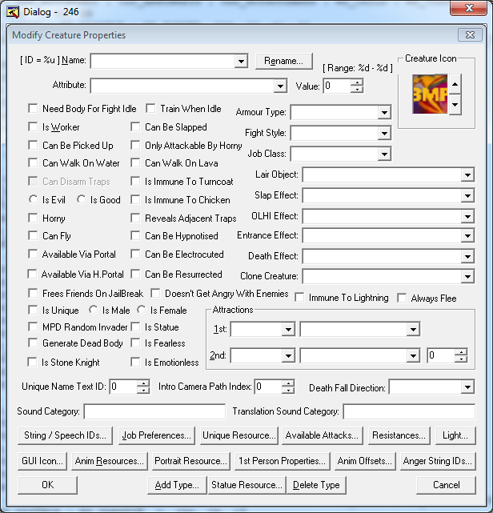The image size is (493, 513).
Task: Open the Slap Effect dropdown
Action: click(467, 196)
